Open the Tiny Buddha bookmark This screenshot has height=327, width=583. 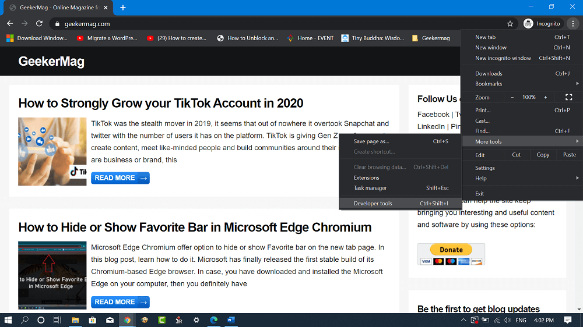pyautogui.click(x=373, y=38)
